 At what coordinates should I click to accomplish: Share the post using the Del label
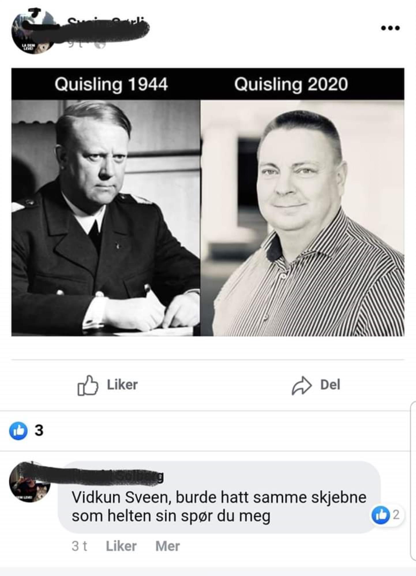coord(330,385)
